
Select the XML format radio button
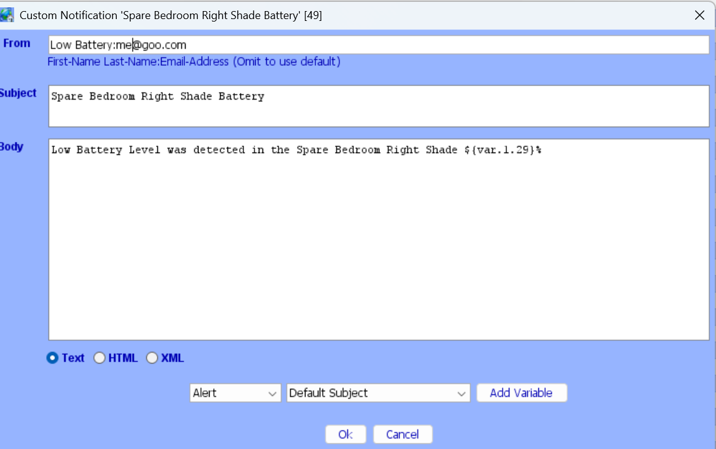click(x=152, y=357)
